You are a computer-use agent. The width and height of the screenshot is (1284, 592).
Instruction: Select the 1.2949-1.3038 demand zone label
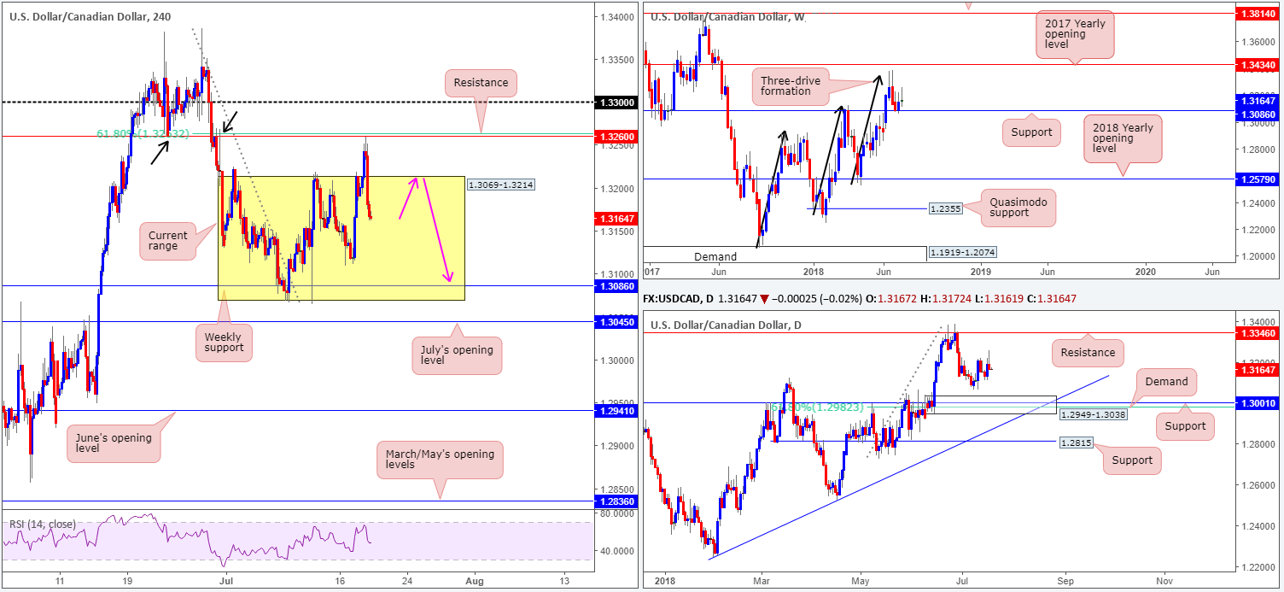1092,414
